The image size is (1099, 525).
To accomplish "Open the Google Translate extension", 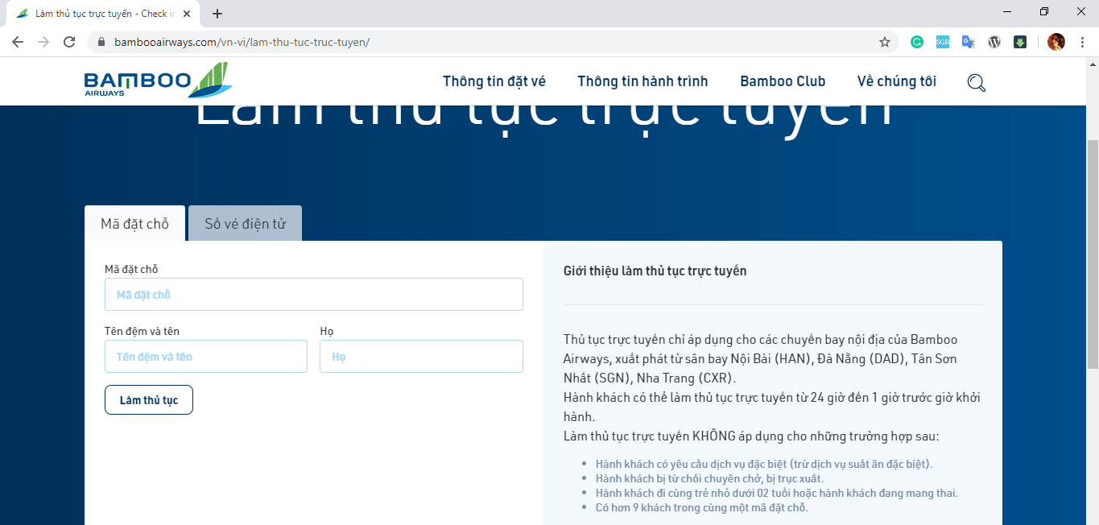I will [x=969, y=42].
